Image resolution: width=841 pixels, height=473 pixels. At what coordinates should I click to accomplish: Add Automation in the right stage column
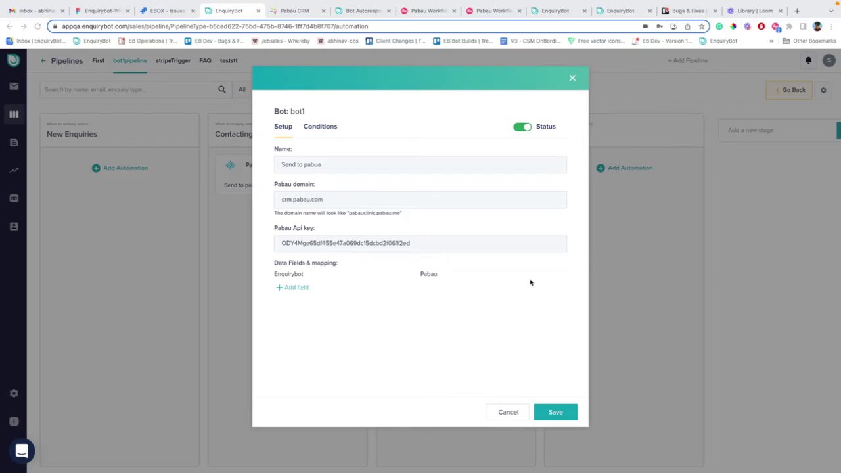pos(625,168)
